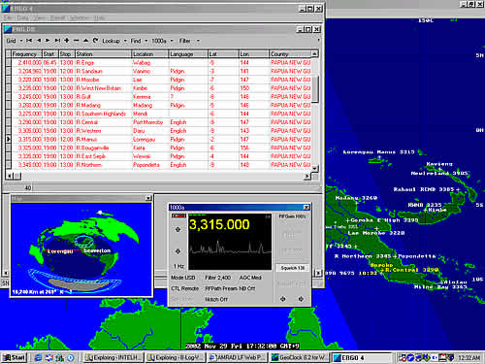Screen dimensions: 485x364
Task: Click CTL Remote control
Action: pyautogui.click(x=184, y=288)
